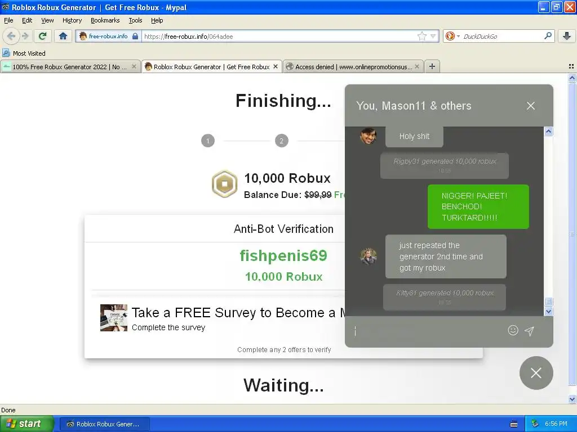Close the chat panel with header X
Viewport: 577px width, 432px height.
[x=531, y=106]
